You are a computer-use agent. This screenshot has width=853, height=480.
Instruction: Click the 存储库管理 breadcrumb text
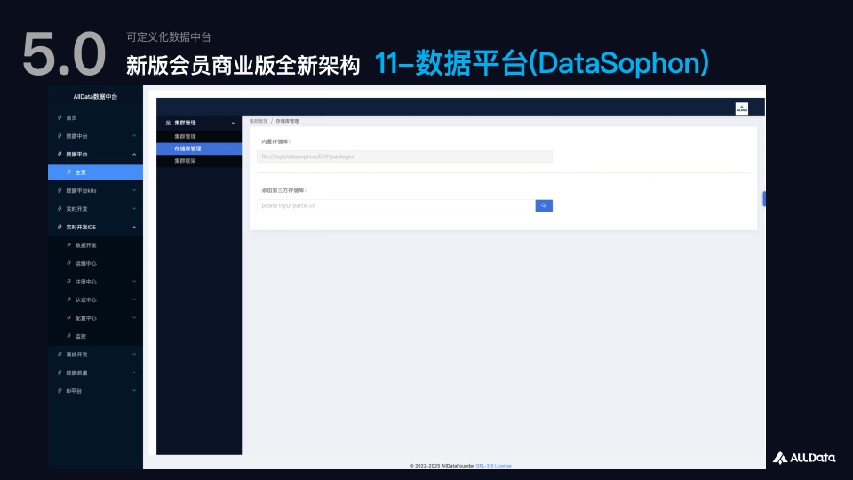[287, 122]
